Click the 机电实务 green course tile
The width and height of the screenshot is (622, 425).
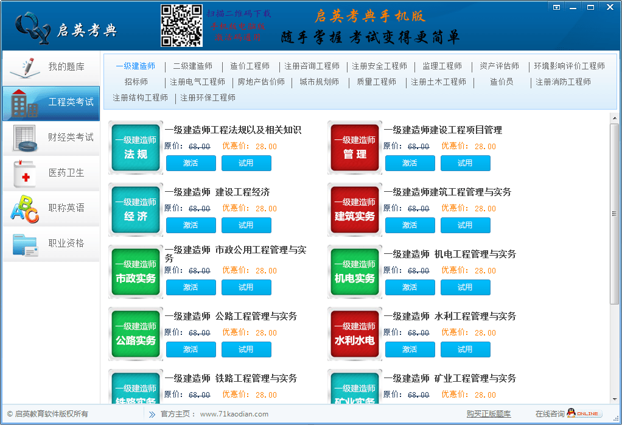[x=355, y=272]
